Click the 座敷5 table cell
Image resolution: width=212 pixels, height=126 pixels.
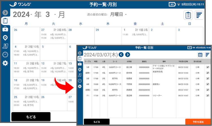pyautogui.click(x=88, y=90)
